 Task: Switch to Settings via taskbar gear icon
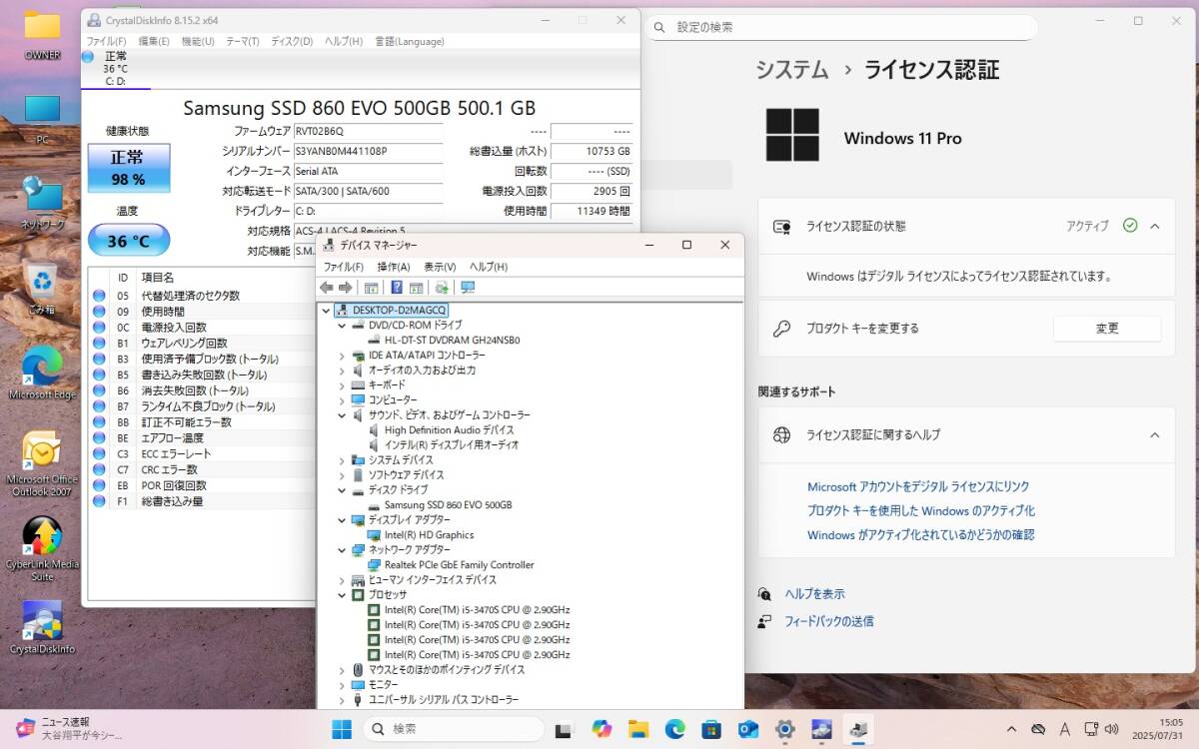coord(784,729)
